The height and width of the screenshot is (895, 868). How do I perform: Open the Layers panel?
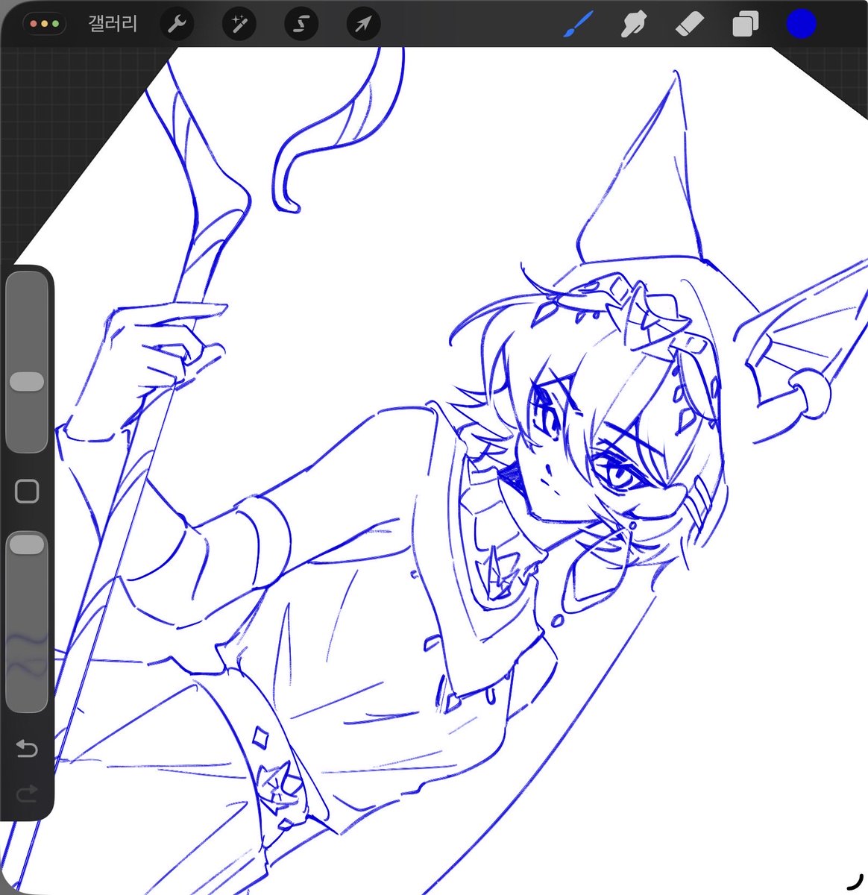745,25
